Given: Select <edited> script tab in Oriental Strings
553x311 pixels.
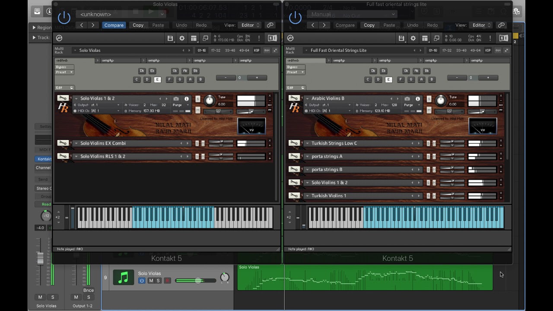Looking at the screenshot, I should [305, 60].
